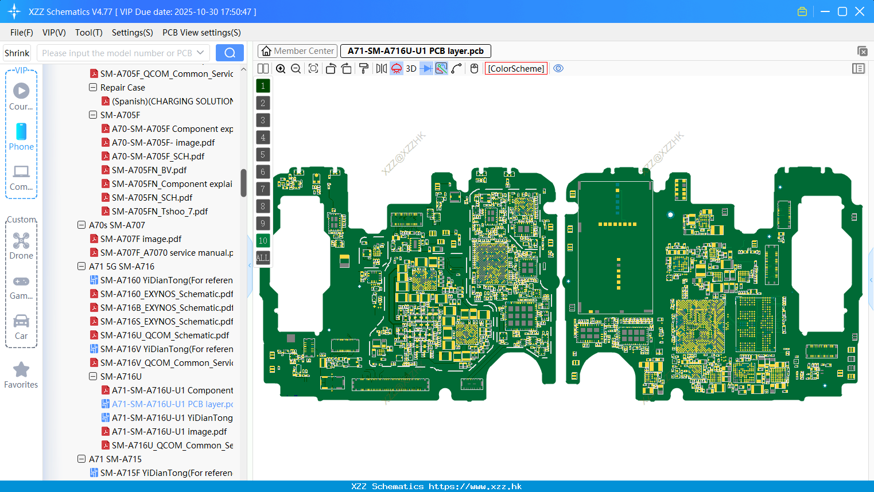The image size is (874, 492).
Task: Select the curve connection line tool
Action: [x=457, y=69]
